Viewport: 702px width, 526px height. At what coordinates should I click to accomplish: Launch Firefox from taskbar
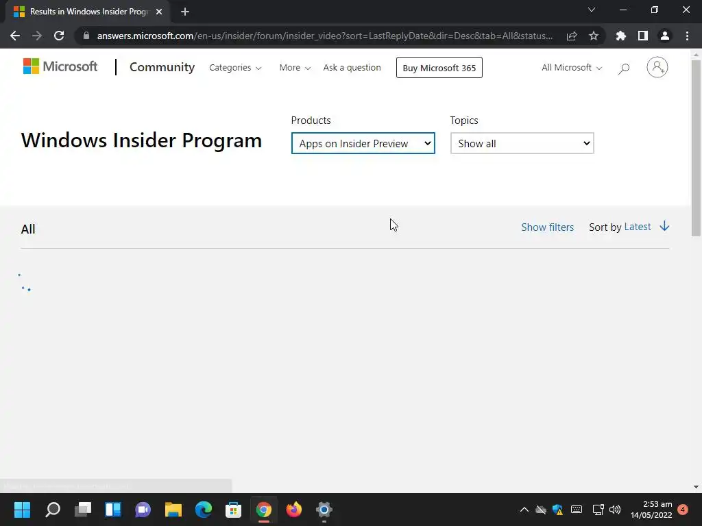(293, 510)
